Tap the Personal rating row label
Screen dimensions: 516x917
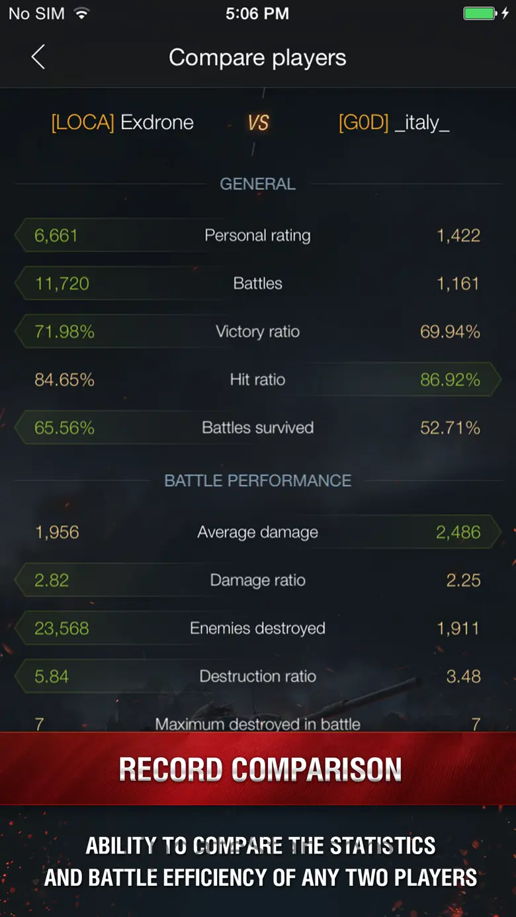pos(257,235)
